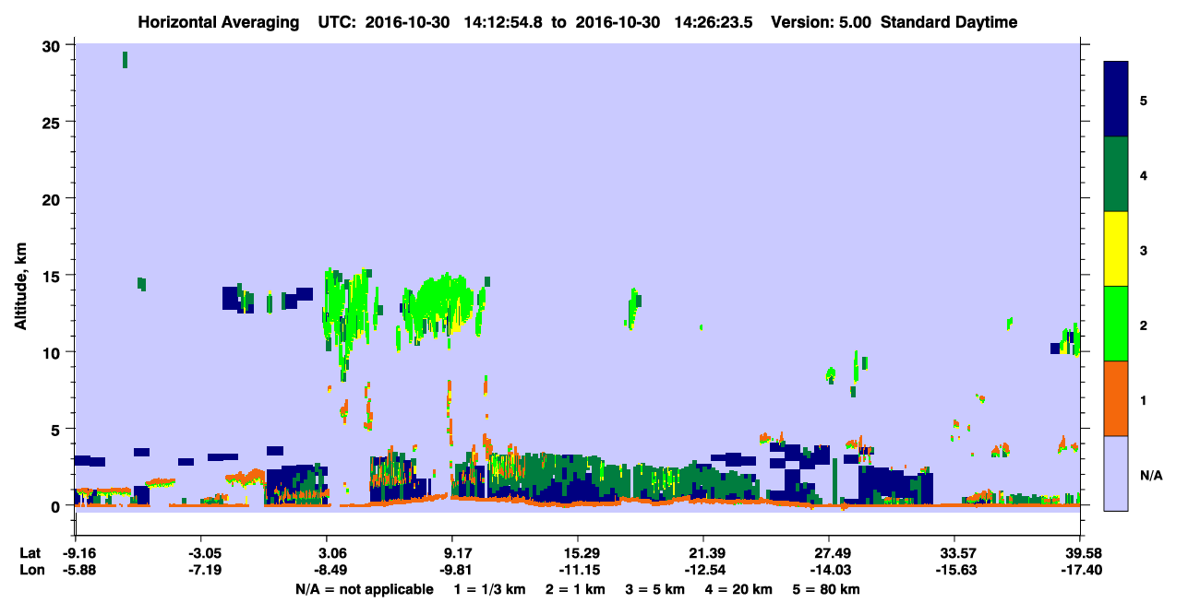Click the longitude value -7.19
The width and height of the screenshot is (1200, 615).
pyautogui.click(x=206, y=570)
